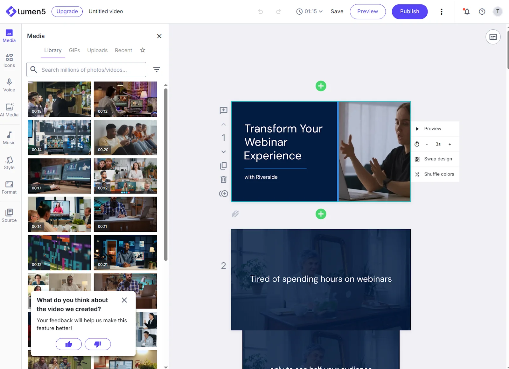Select scene 2 'Tired of spending hours' text
The height and width of the screenshot is (369, 509).
pos(321,279)
